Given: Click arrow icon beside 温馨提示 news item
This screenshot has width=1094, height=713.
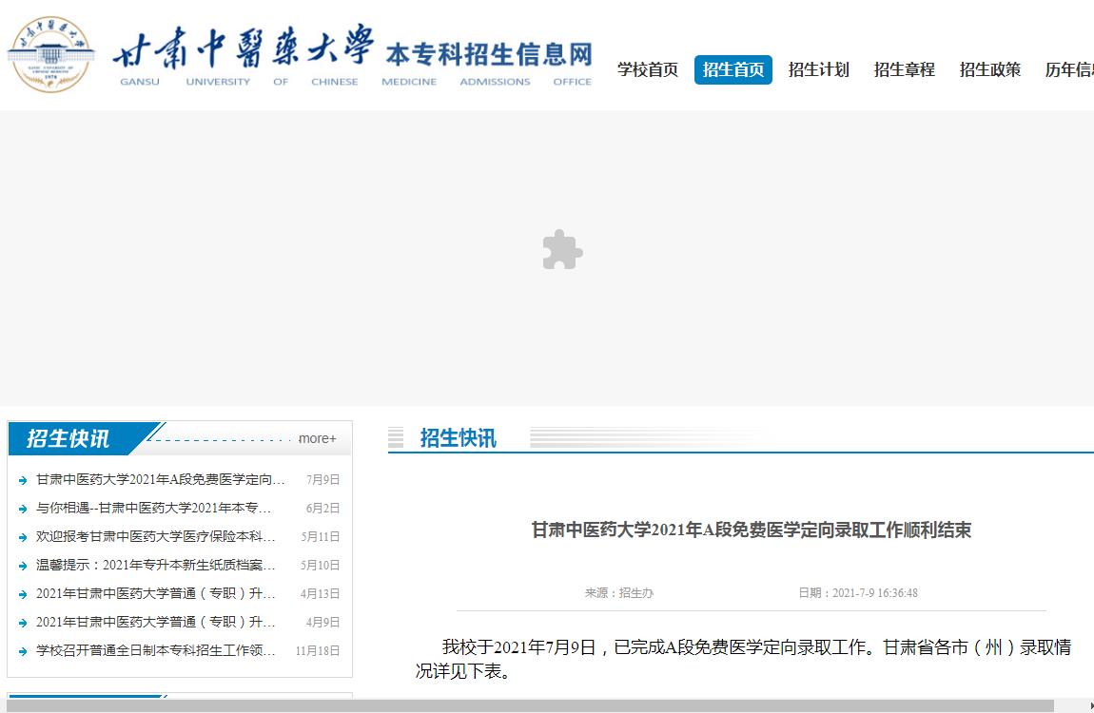Looking at the screenshot, I should pos(22,566).
